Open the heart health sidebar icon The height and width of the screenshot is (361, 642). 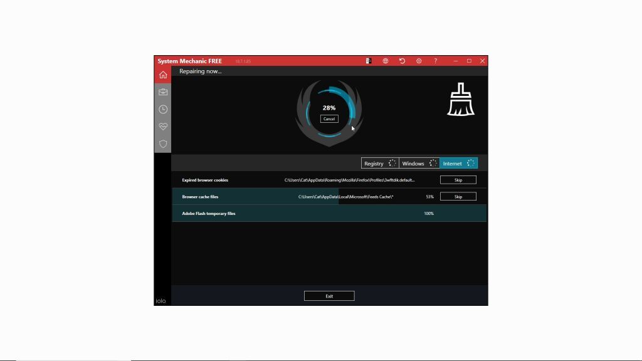[x=163, y=127]
